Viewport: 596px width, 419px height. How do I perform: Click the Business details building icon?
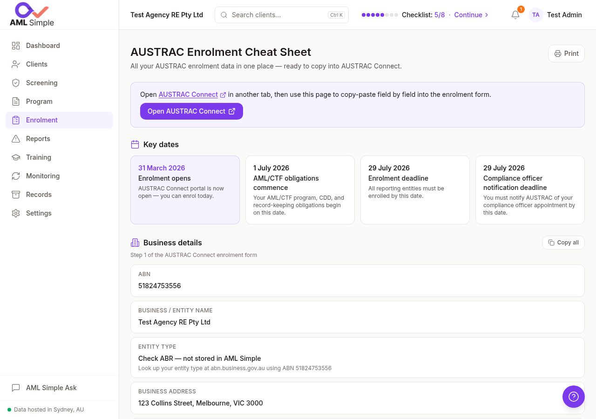tap(135, 243)
